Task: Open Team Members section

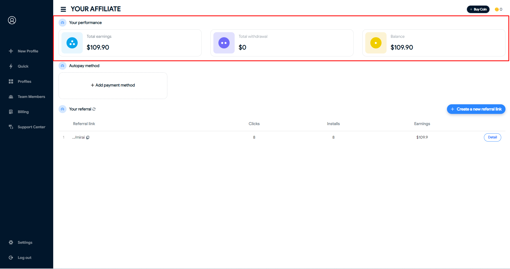Action: point(31,97)
